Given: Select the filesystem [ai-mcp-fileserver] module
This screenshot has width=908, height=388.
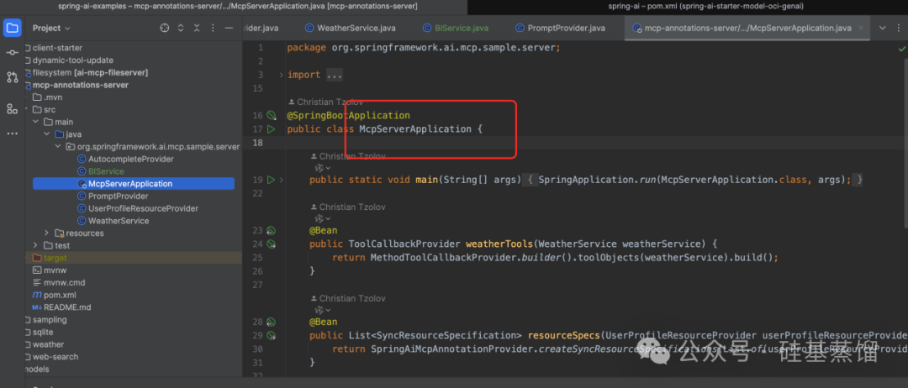Looking at the screenshot, I should [x=90, y=72].
